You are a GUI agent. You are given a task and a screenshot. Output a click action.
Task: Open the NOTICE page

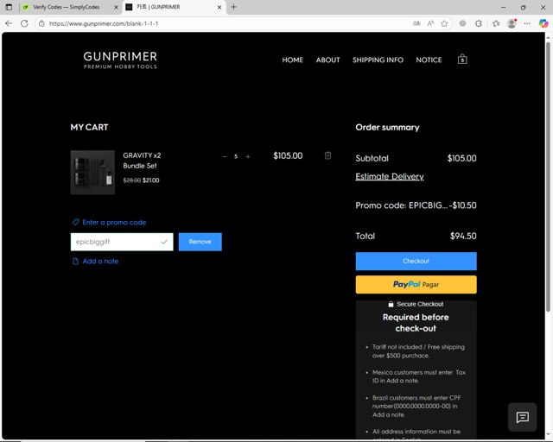[429, 60]
